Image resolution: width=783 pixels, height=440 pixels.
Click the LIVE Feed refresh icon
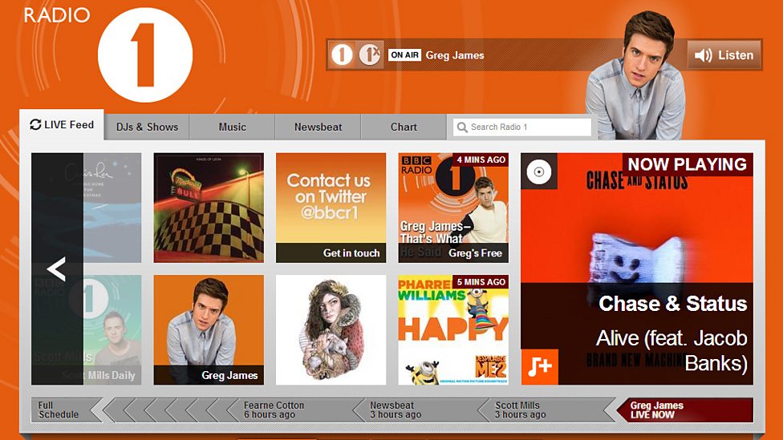point(35,125)
